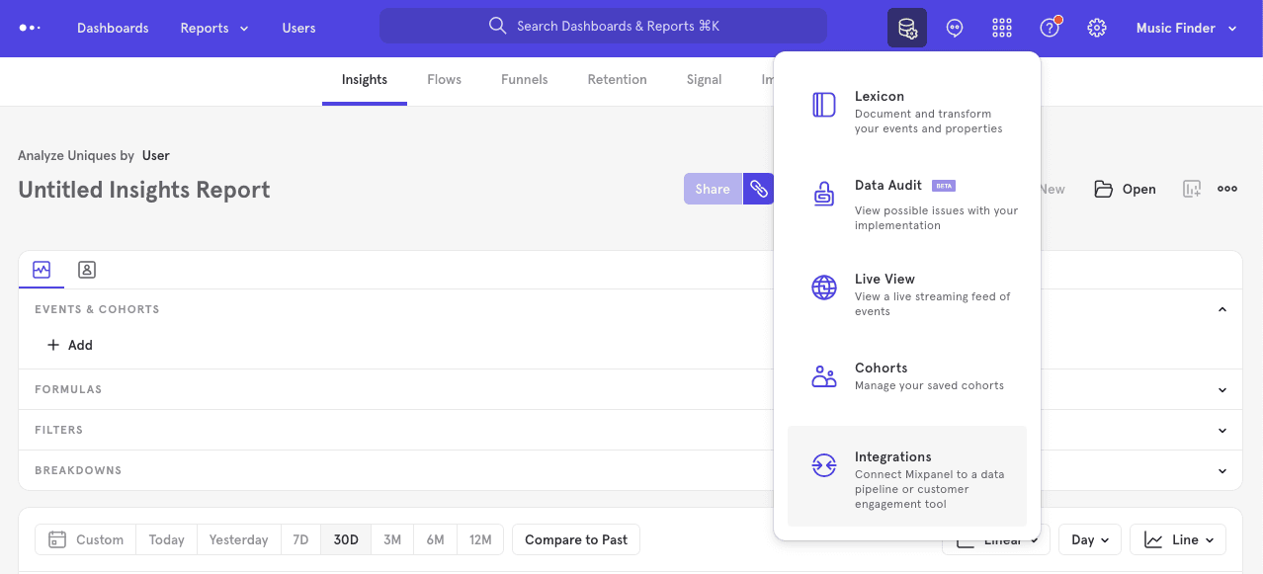This screenshot has width=1263, height=574.
Task: Click the Search Dashboards & Reports field
Action: tap(603, 27)
